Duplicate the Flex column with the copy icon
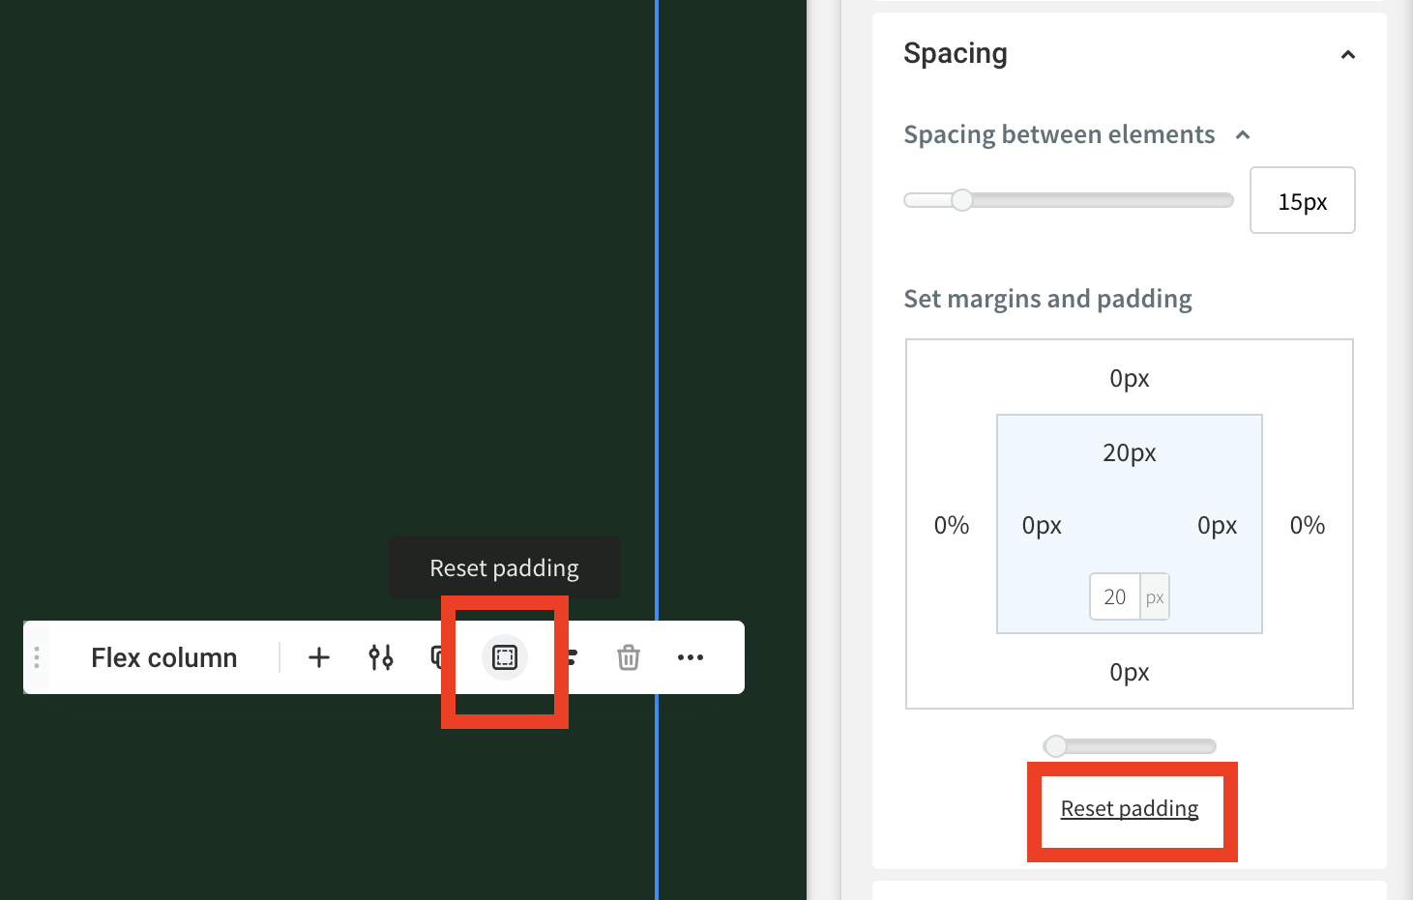Screen dimensions: 1413x900 [438, 657]
